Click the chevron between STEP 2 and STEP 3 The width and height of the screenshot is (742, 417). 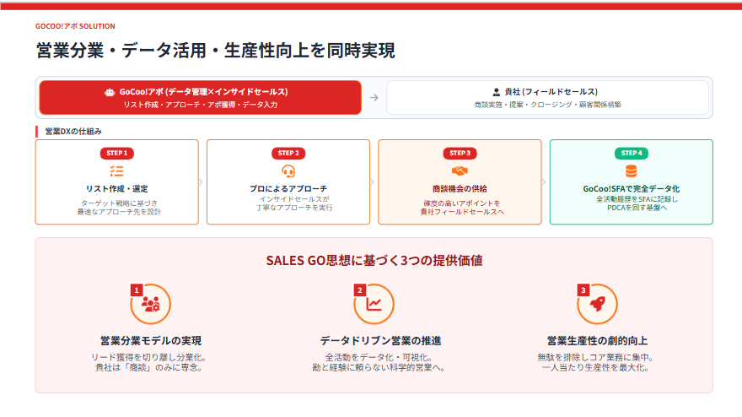coord(372,182)
